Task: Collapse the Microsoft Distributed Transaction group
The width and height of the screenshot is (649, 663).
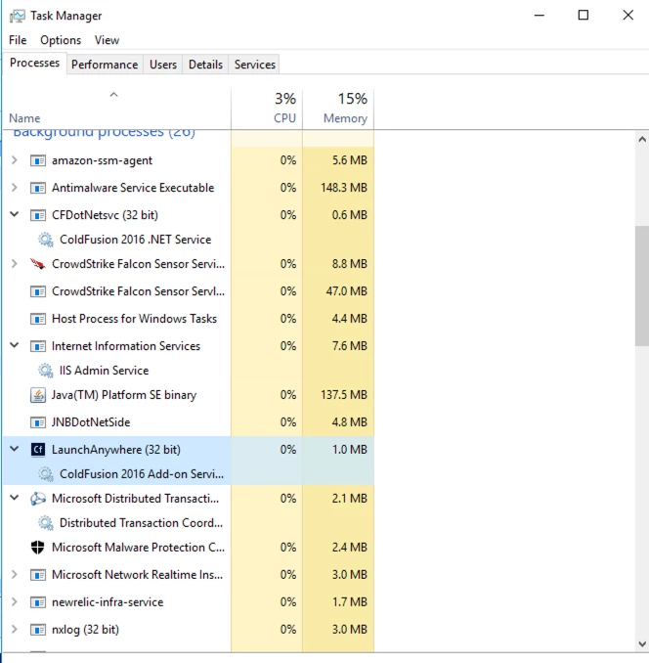Action: [x=15, y=498]
